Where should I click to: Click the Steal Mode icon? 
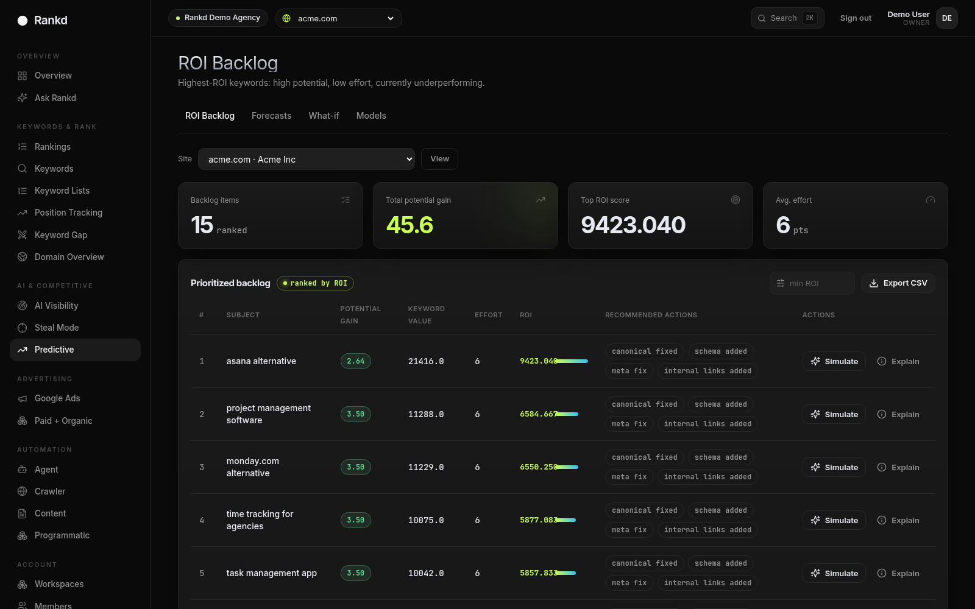[23, 328]
